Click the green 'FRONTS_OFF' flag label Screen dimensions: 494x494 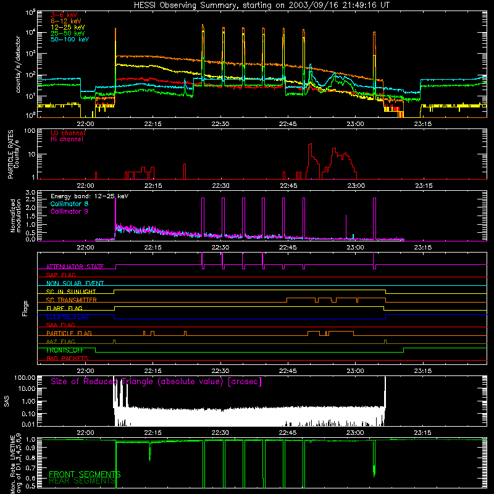pyautogui.click(x=65, y=350)
